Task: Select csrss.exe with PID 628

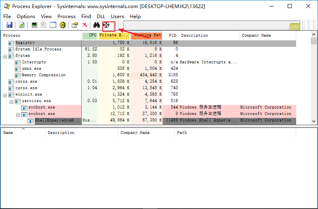Action: (148, 82)
